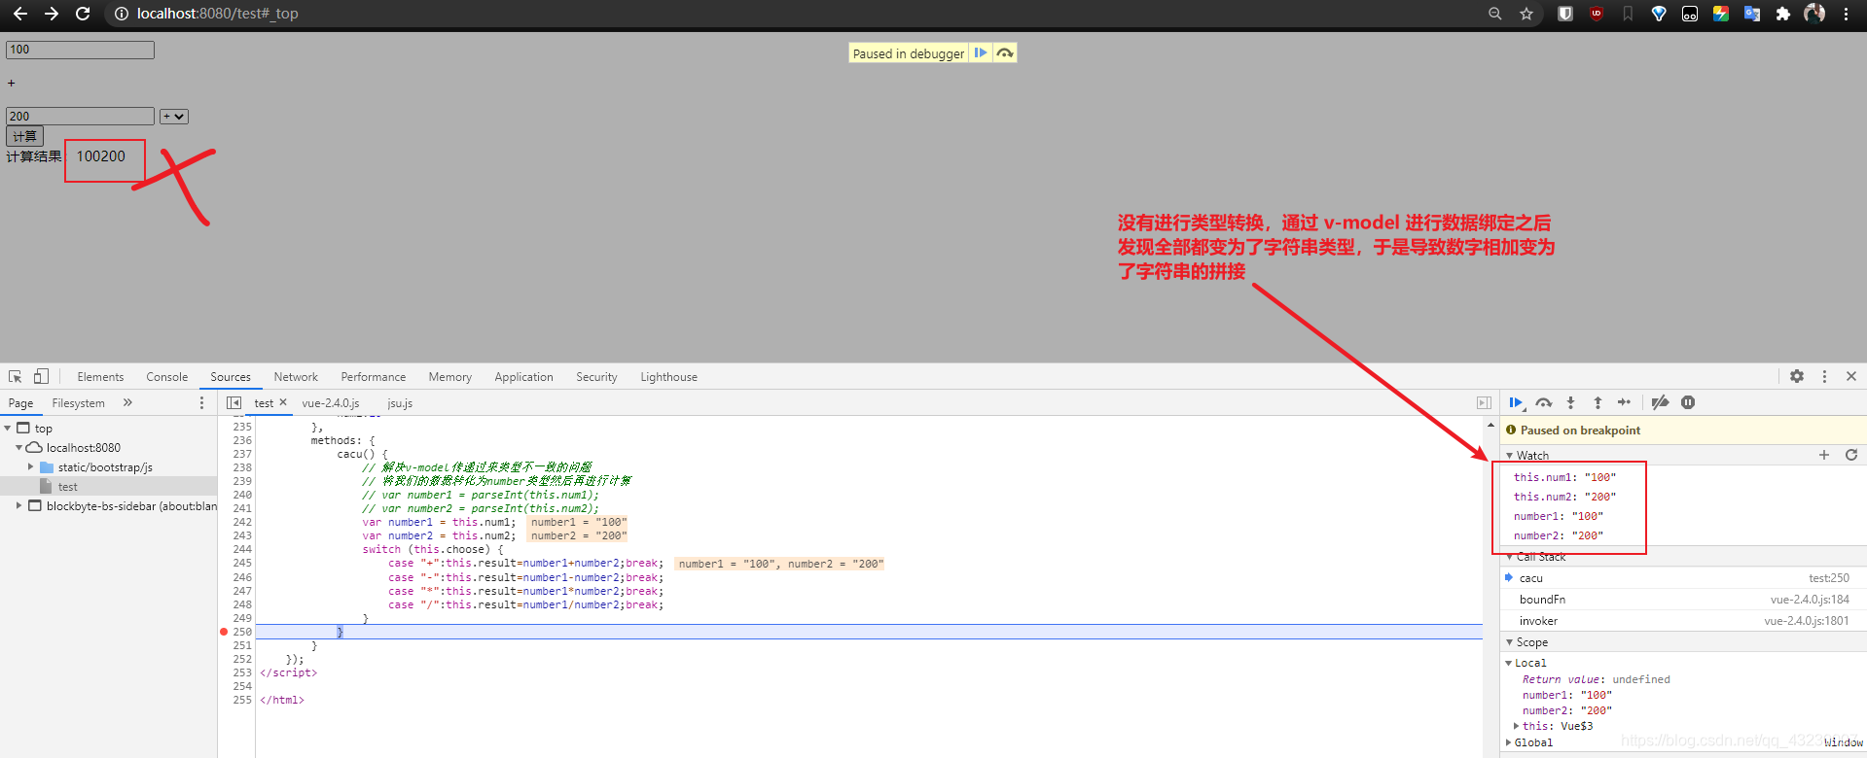Select the inspect element tool
1867x758 pixels.
pos(16,377)
